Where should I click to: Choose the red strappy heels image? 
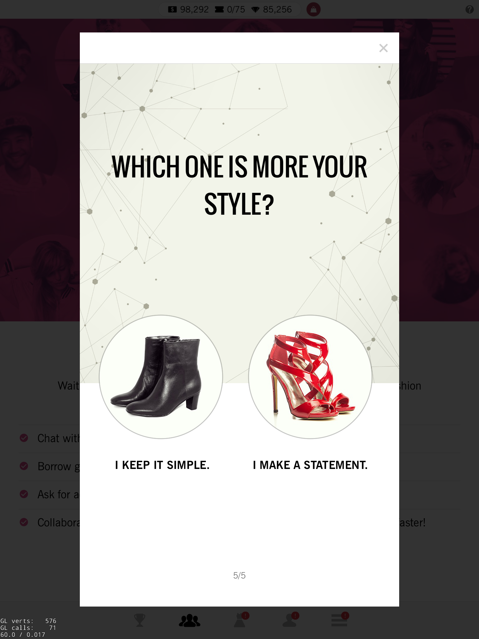pos(310,377)
